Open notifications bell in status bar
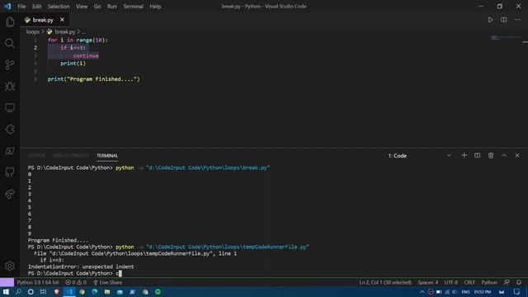 tap(519, 282)
